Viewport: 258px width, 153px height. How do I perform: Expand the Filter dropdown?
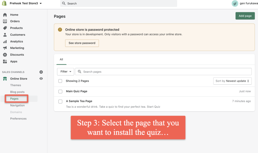tap(66, 72)
